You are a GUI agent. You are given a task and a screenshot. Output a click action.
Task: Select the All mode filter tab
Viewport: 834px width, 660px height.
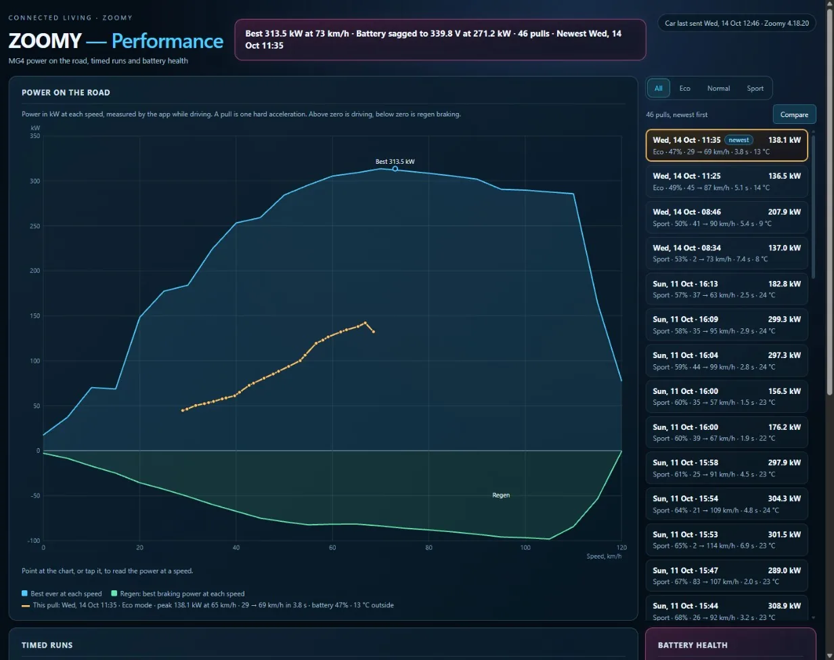tap(659, 88)
